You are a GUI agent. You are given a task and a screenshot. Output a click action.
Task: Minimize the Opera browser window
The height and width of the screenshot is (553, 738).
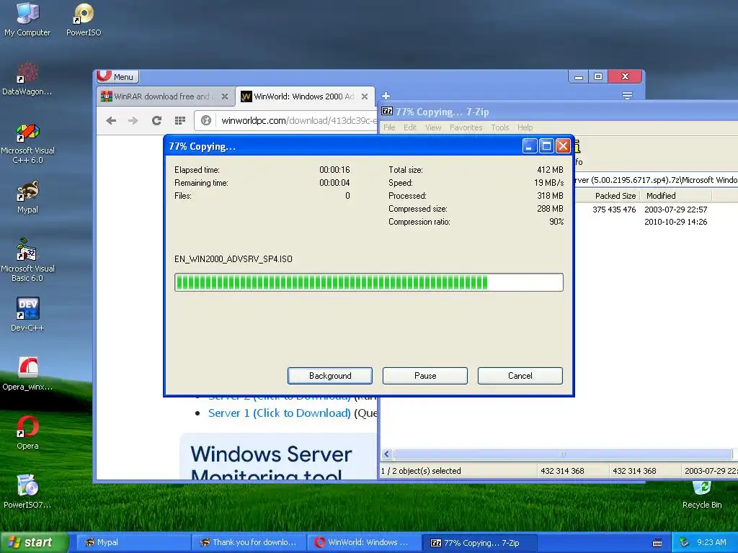579,76
